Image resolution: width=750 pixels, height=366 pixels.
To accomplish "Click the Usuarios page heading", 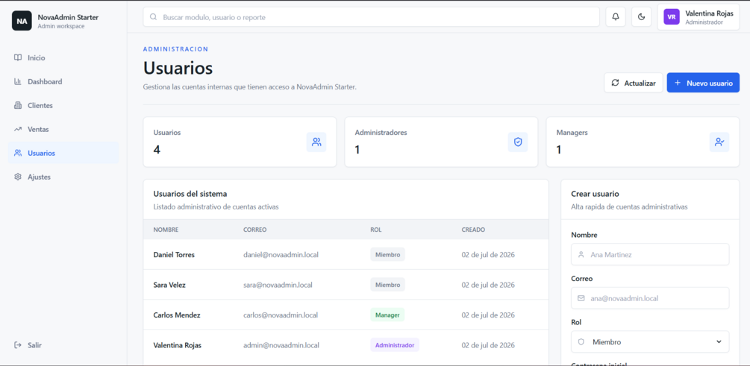I will coord(178,68).
